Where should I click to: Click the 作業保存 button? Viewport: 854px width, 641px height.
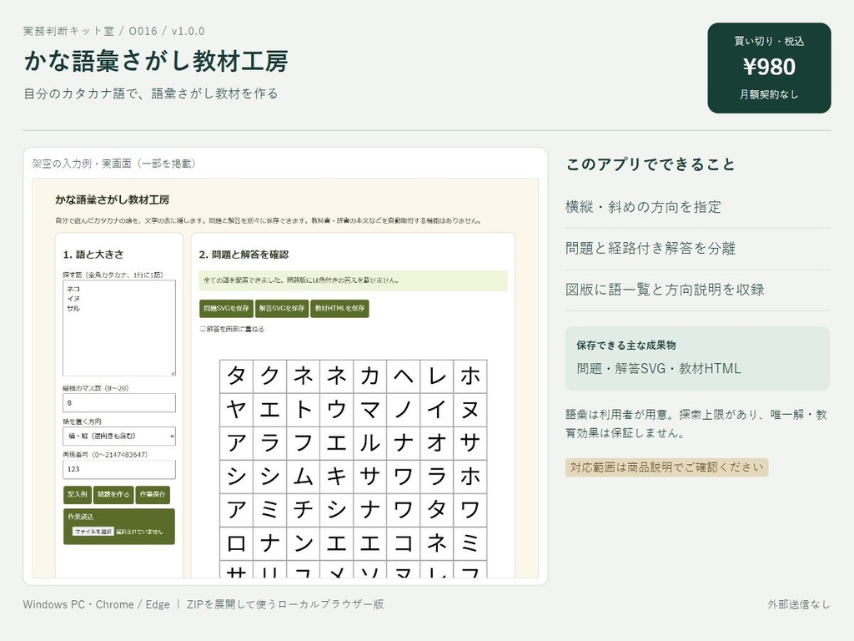(153, 494)
